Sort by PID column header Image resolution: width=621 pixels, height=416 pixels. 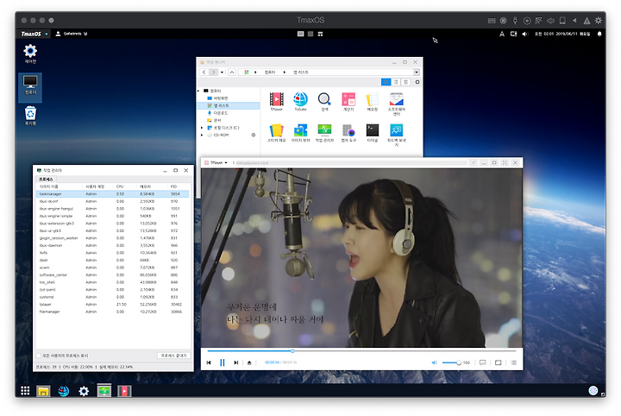[173, 186]
